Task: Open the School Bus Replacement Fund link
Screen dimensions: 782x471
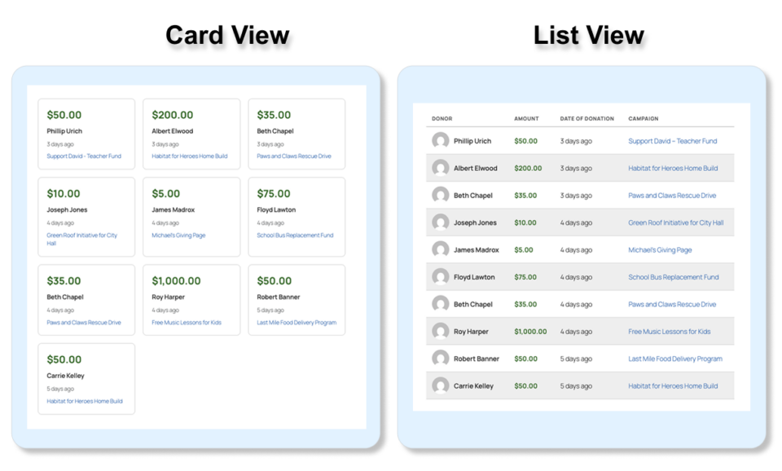Action: pyautogui.click(x=675, y=276)
